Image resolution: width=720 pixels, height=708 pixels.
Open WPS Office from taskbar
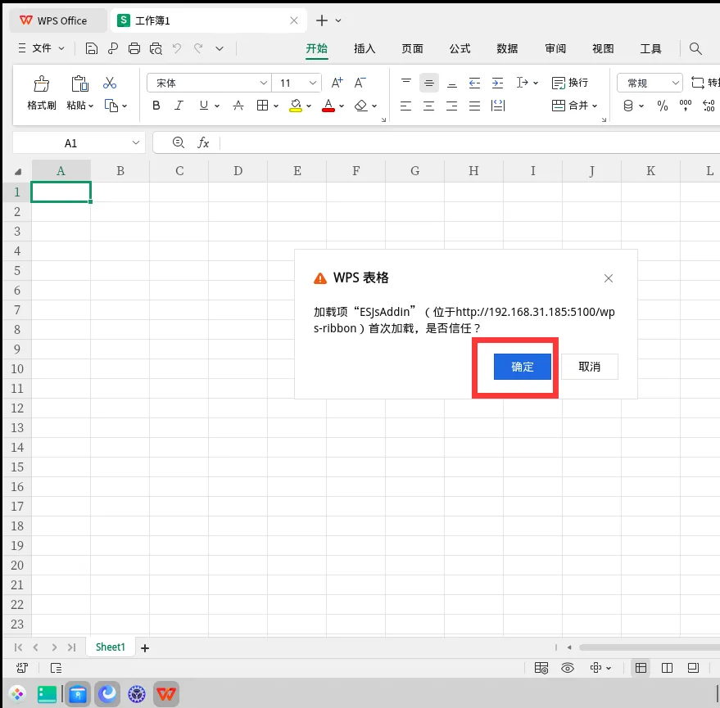(x=165, y=694)
